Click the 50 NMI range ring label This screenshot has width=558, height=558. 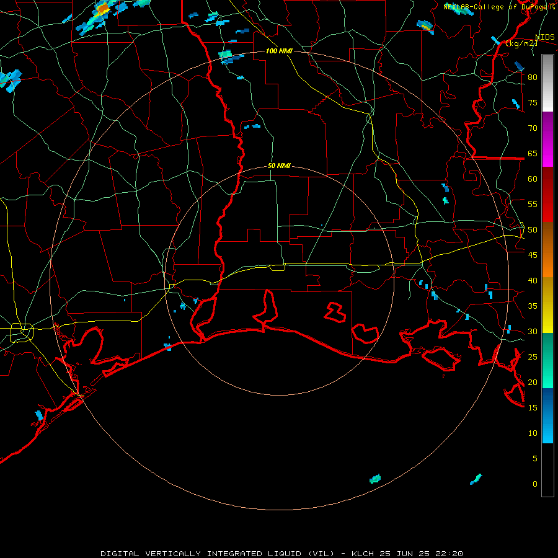point(279,166)
